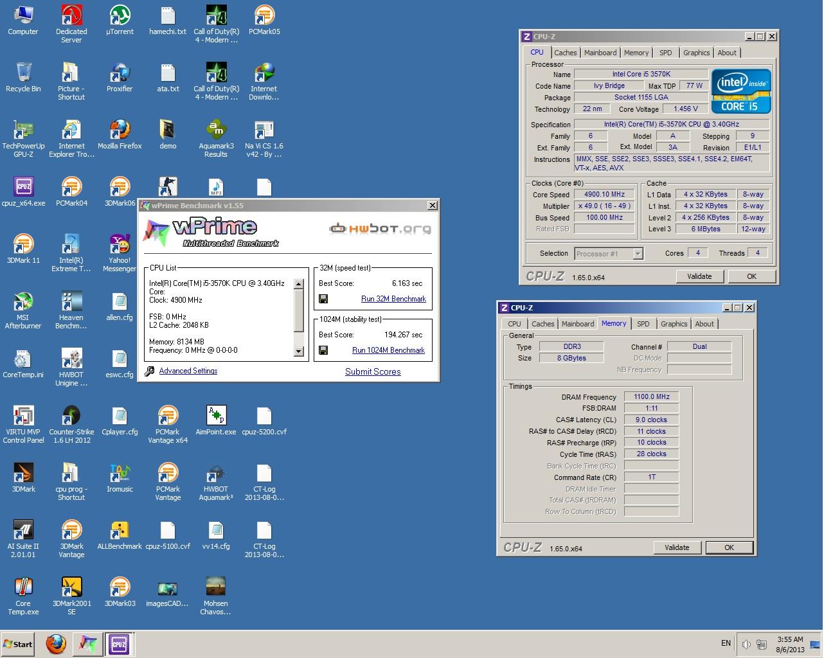This screenshot has height=658, width=824.
Task: Click the hwbot.org logo in wPrime
Action: click(x=379, y=228)
